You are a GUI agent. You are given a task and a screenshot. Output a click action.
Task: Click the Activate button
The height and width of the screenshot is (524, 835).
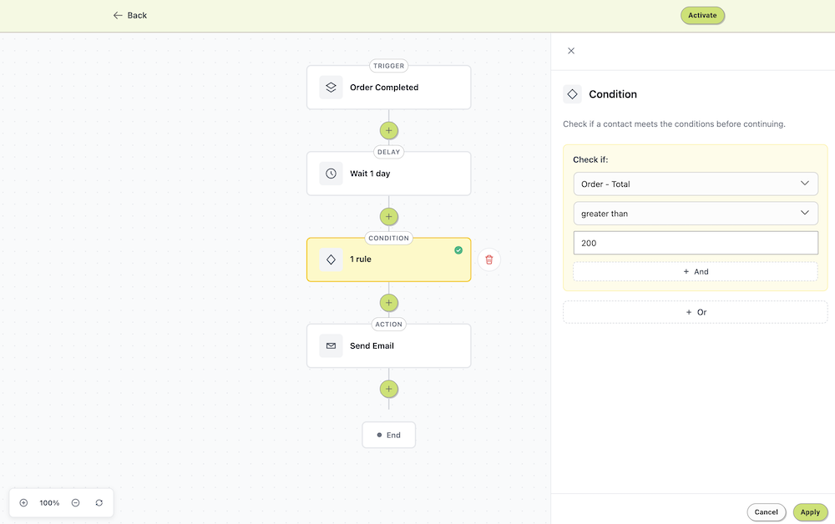(702, 15)
